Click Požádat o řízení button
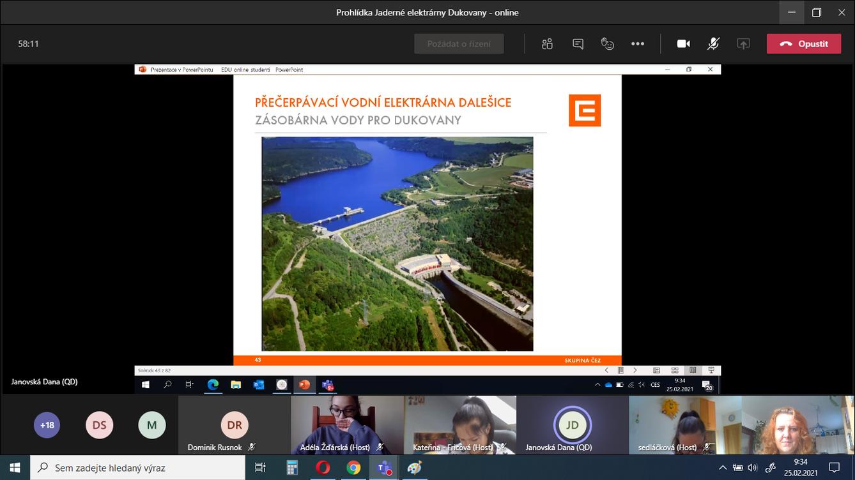Screen dimensions: 855x480 tap(459, 44)
